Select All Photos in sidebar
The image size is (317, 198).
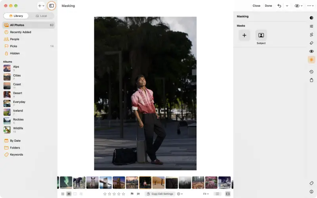click(x=29, y=25)
